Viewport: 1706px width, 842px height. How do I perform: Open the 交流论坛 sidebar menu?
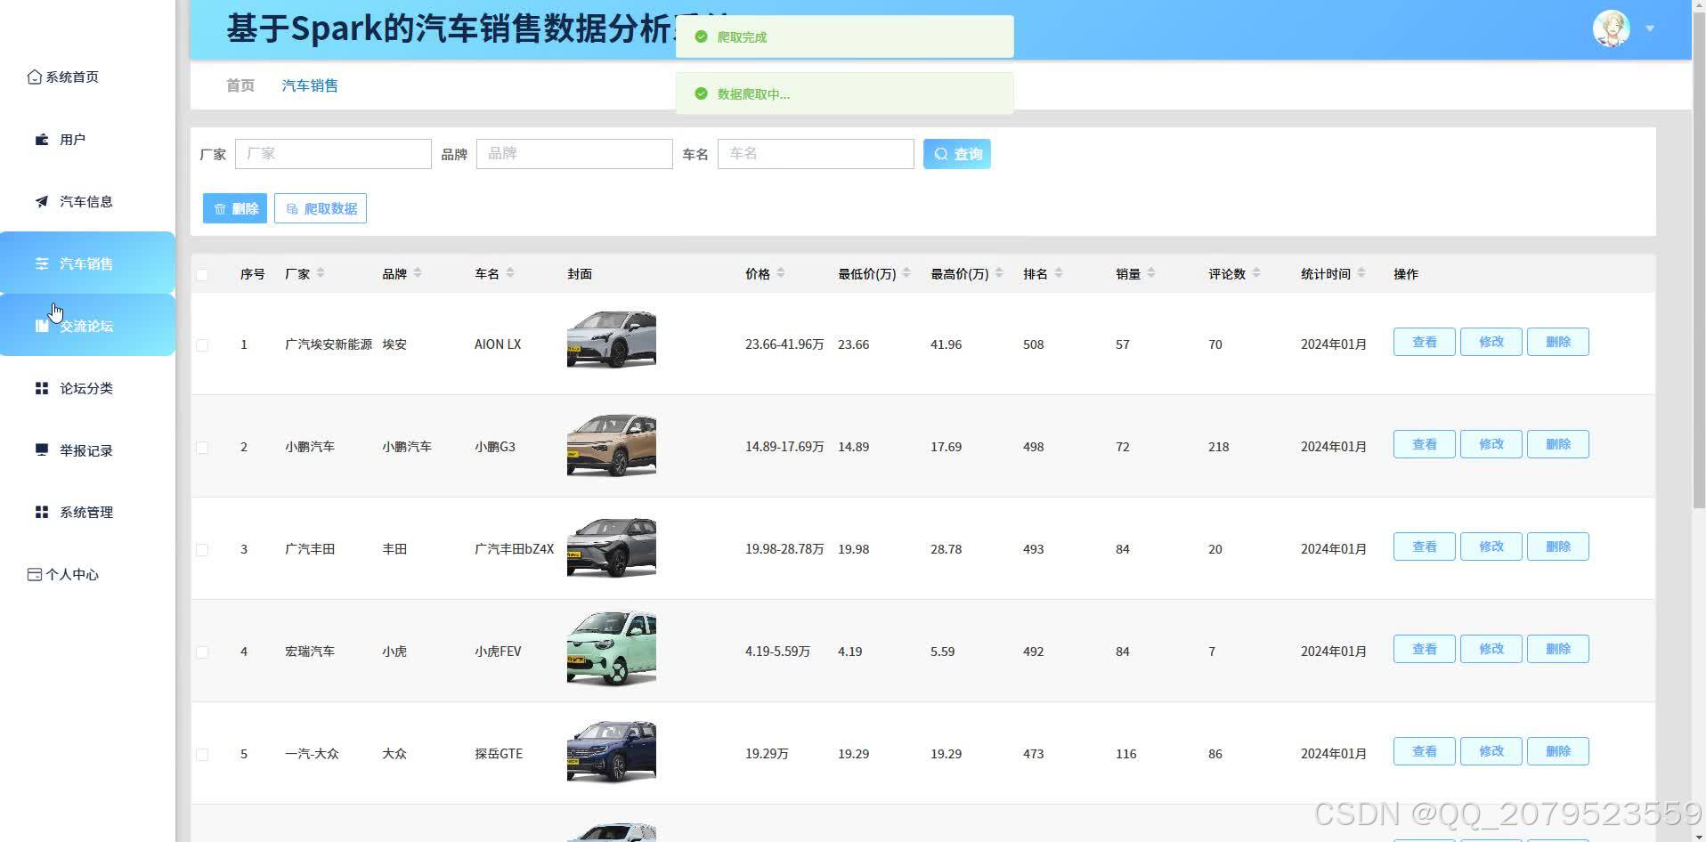[x=87, y=326]
